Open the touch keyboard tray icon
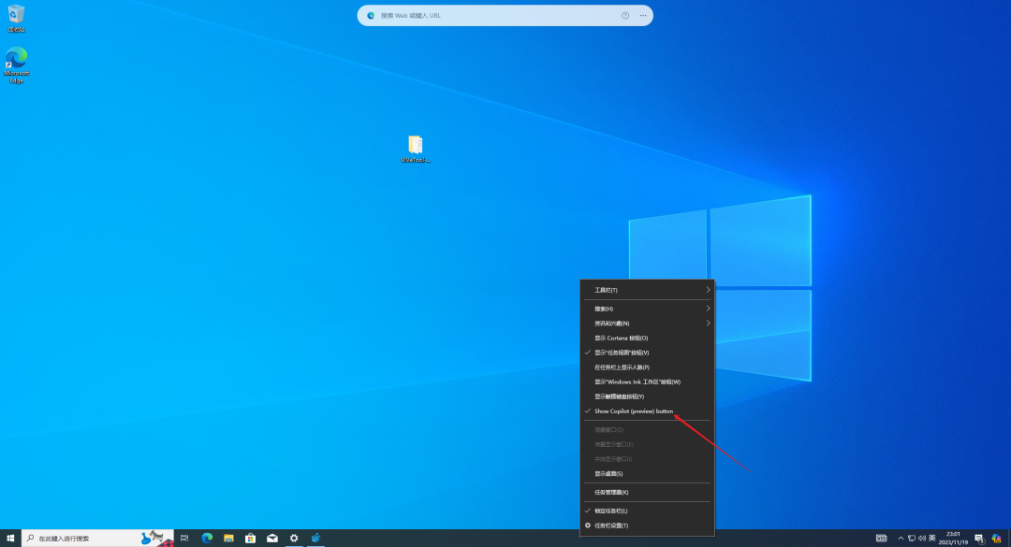The width and height of the screenshot is (1011, 547). (x=882, y=538)
